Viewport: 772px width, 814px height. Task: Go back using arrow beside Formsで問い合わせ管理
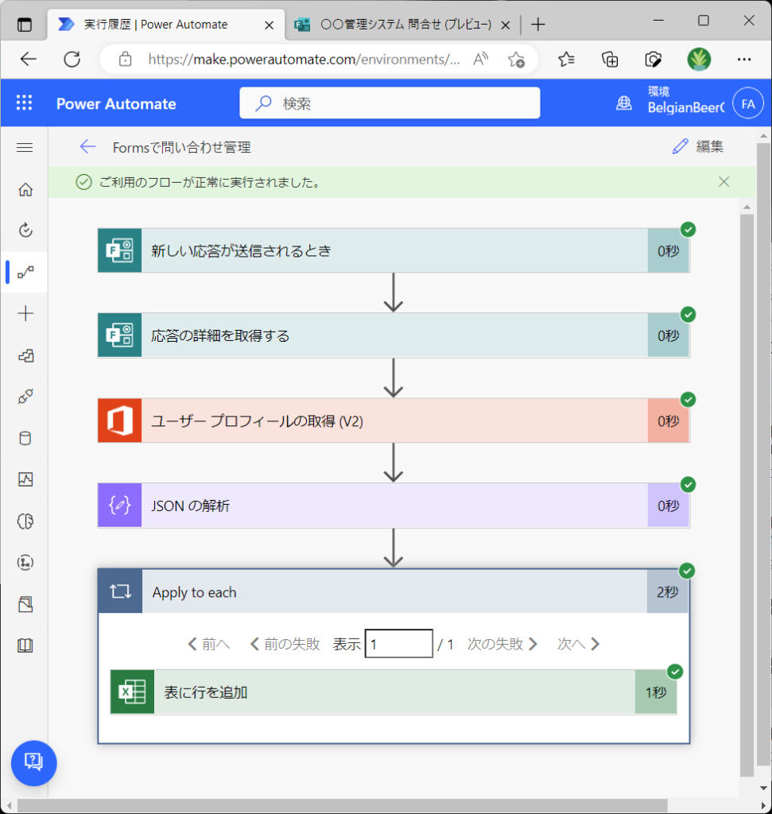(x=87, y=147)
